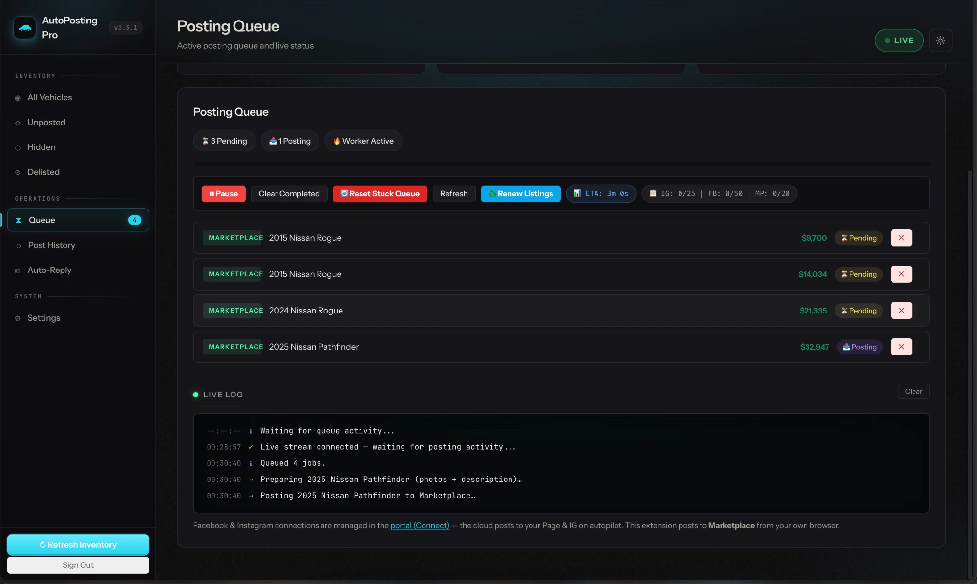Click the IG/FB/MP quota counter
Viewport: 977px width, 584px height.
click(719, 194)
